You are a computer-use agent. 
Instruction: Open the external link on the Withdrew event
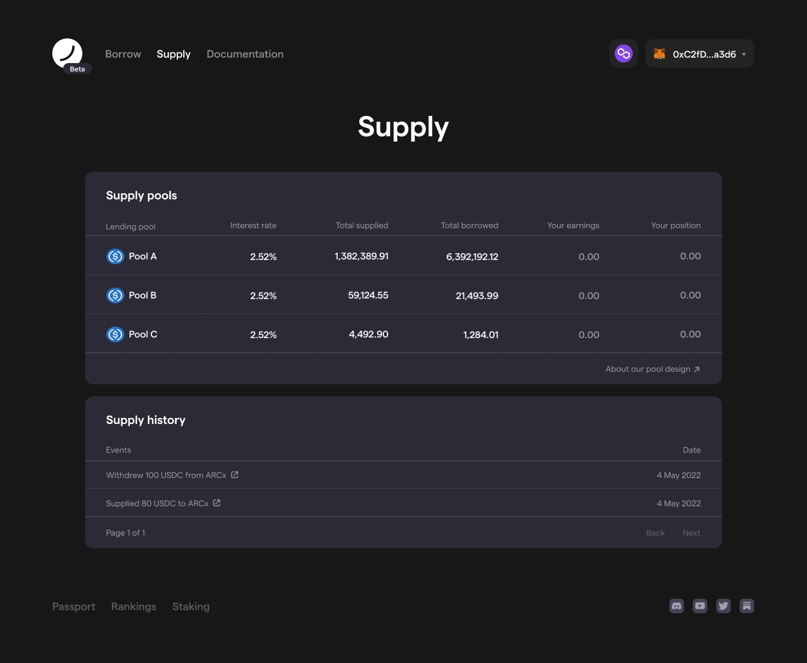[234, 474]
